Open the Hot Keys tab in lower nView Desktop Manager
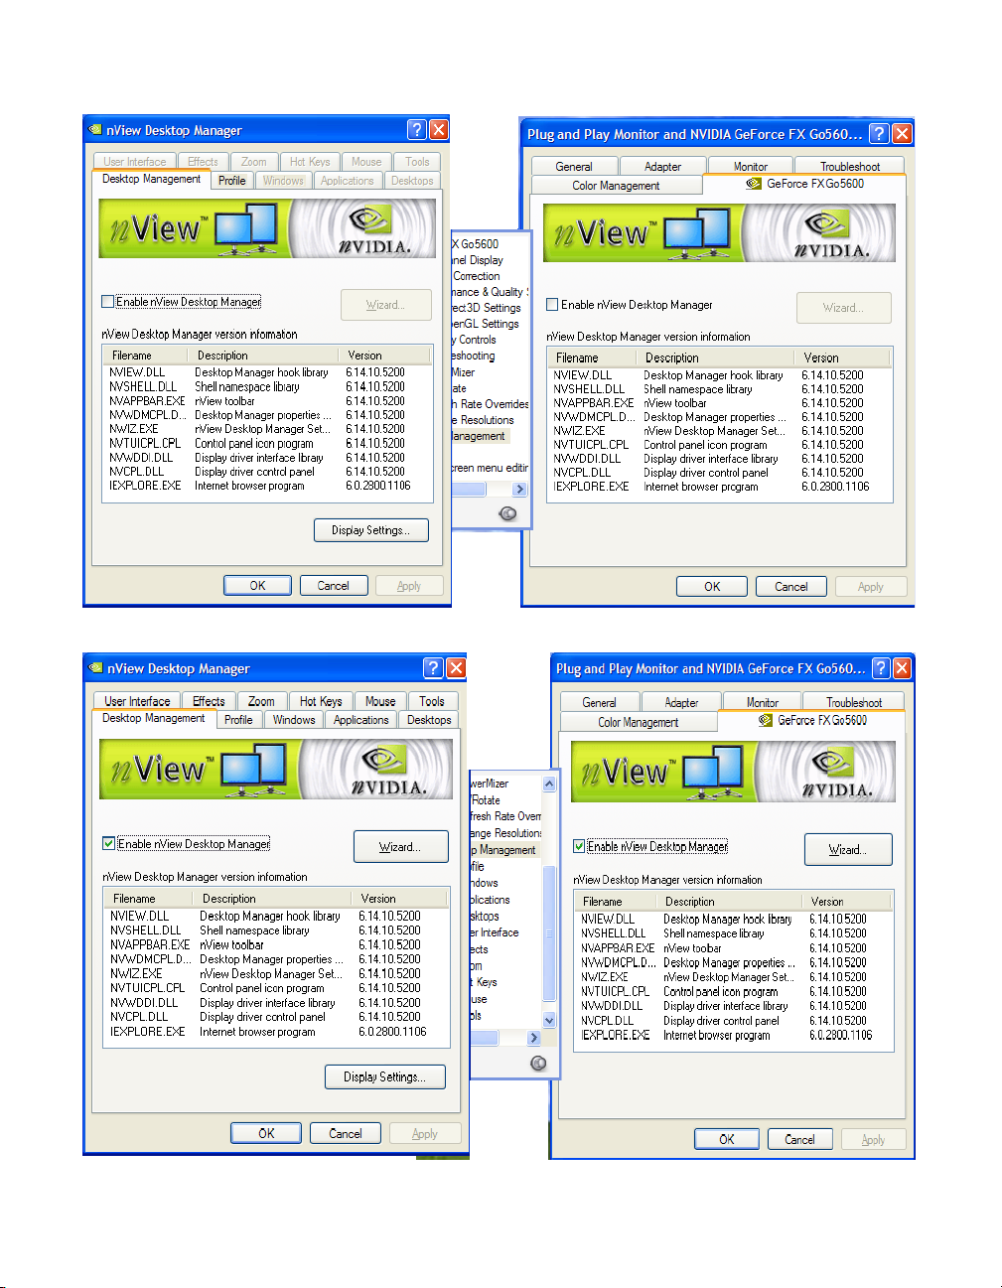1002x1288 pixels. (x=321, y=701)
